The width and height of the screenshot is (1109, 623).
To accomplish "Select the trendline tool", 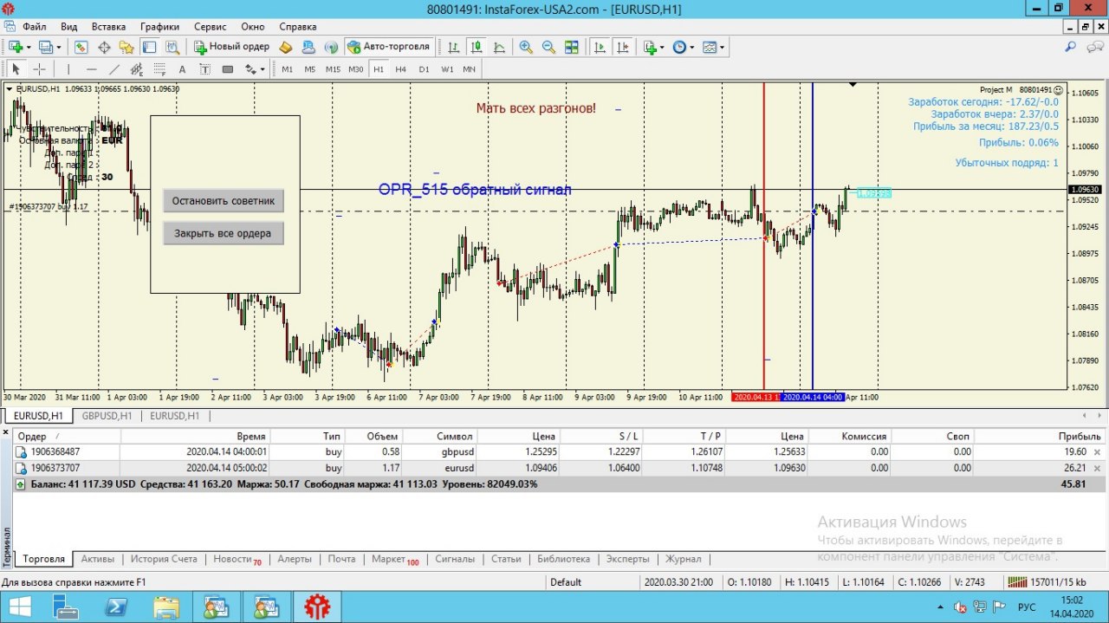I will [113, 69].
